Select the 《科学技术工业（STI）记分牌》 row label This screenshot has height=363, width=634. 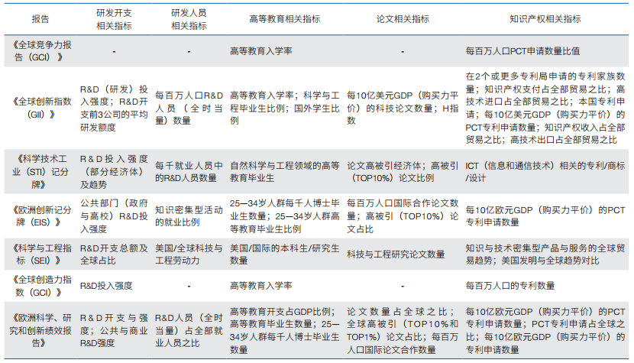coord(40,172)
